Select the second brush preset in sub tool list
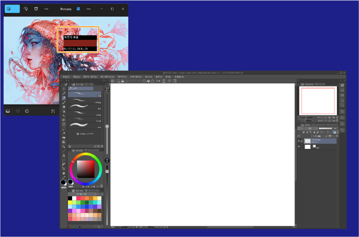 (85, 100)
